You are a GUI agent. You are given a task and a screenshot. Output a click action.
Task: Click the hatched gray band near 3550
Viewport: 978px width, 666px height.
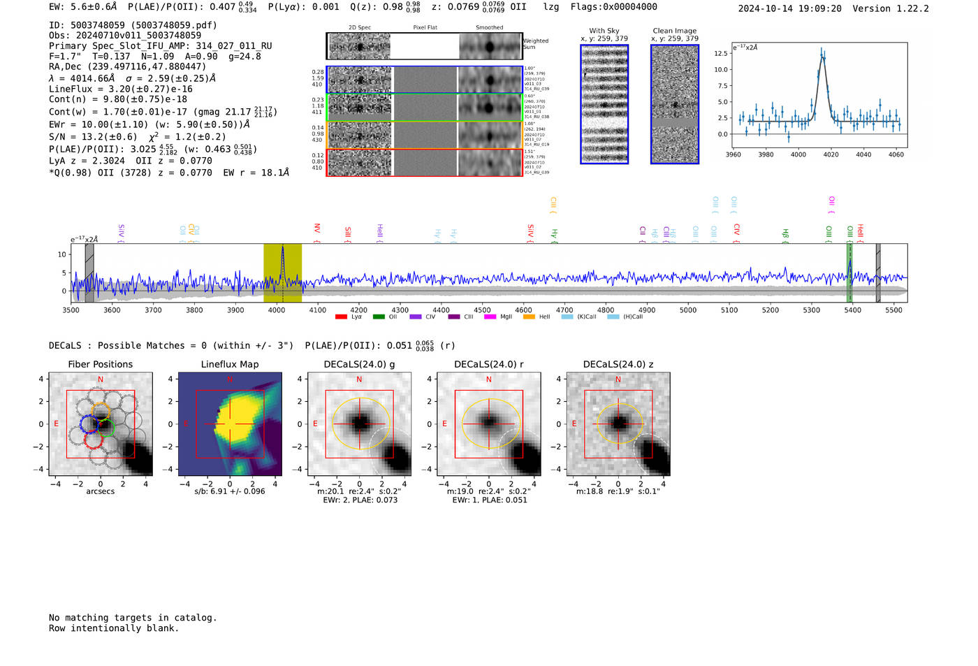click(x=89, y=273)
